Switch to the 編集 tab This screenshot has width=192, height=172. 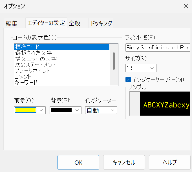[x=15, y=23]
